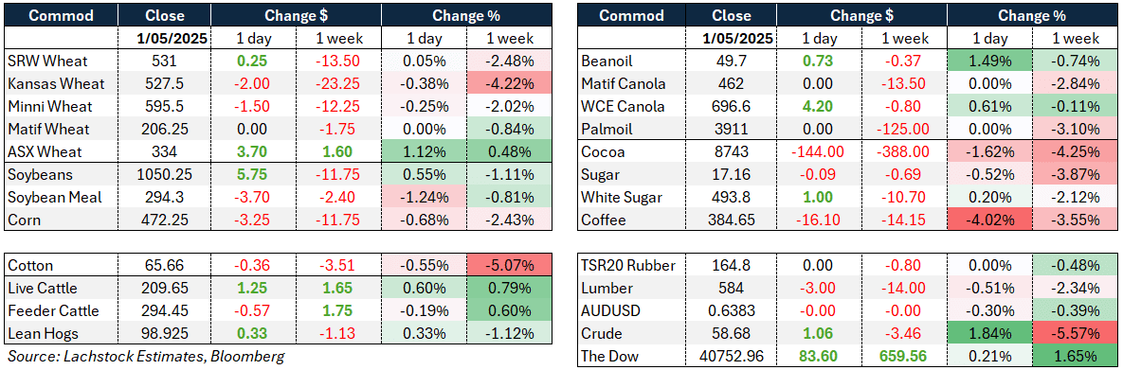Select the SRW Wheat row label

(40, 61)
